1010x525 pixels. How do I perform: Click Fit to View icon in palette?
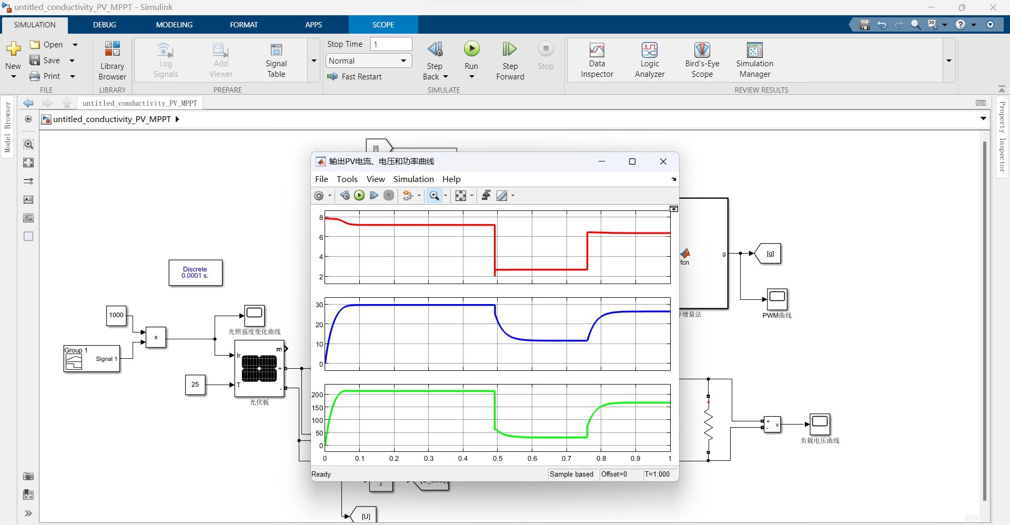click(28, 163)
